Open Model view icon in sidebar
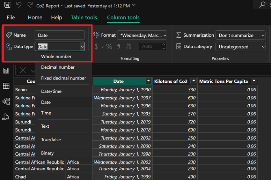 point(6,101)
